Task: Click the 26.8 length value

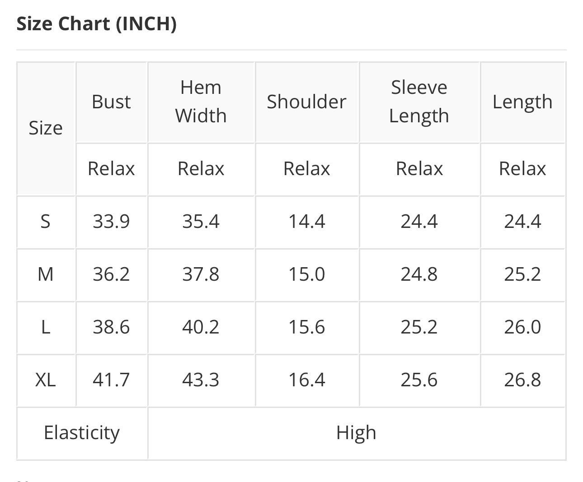Action: click(522, 380)
